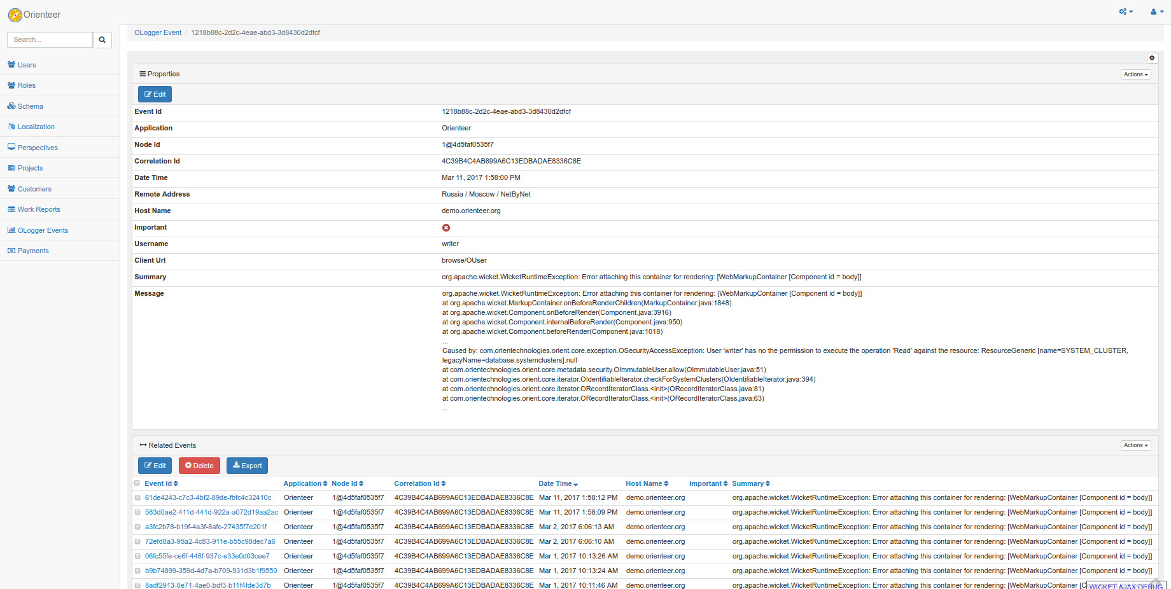Open the Localization sidebar item

pos(36,127)
